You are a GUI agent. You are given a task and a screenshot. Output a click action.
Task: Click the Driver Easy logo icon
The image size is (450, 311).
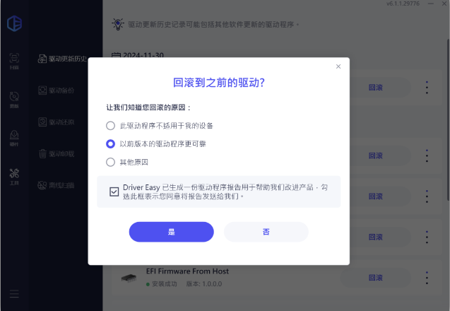point(14,23)
